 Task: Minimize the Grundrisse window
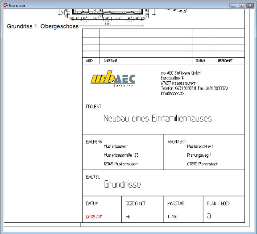[x=233, y=5]
